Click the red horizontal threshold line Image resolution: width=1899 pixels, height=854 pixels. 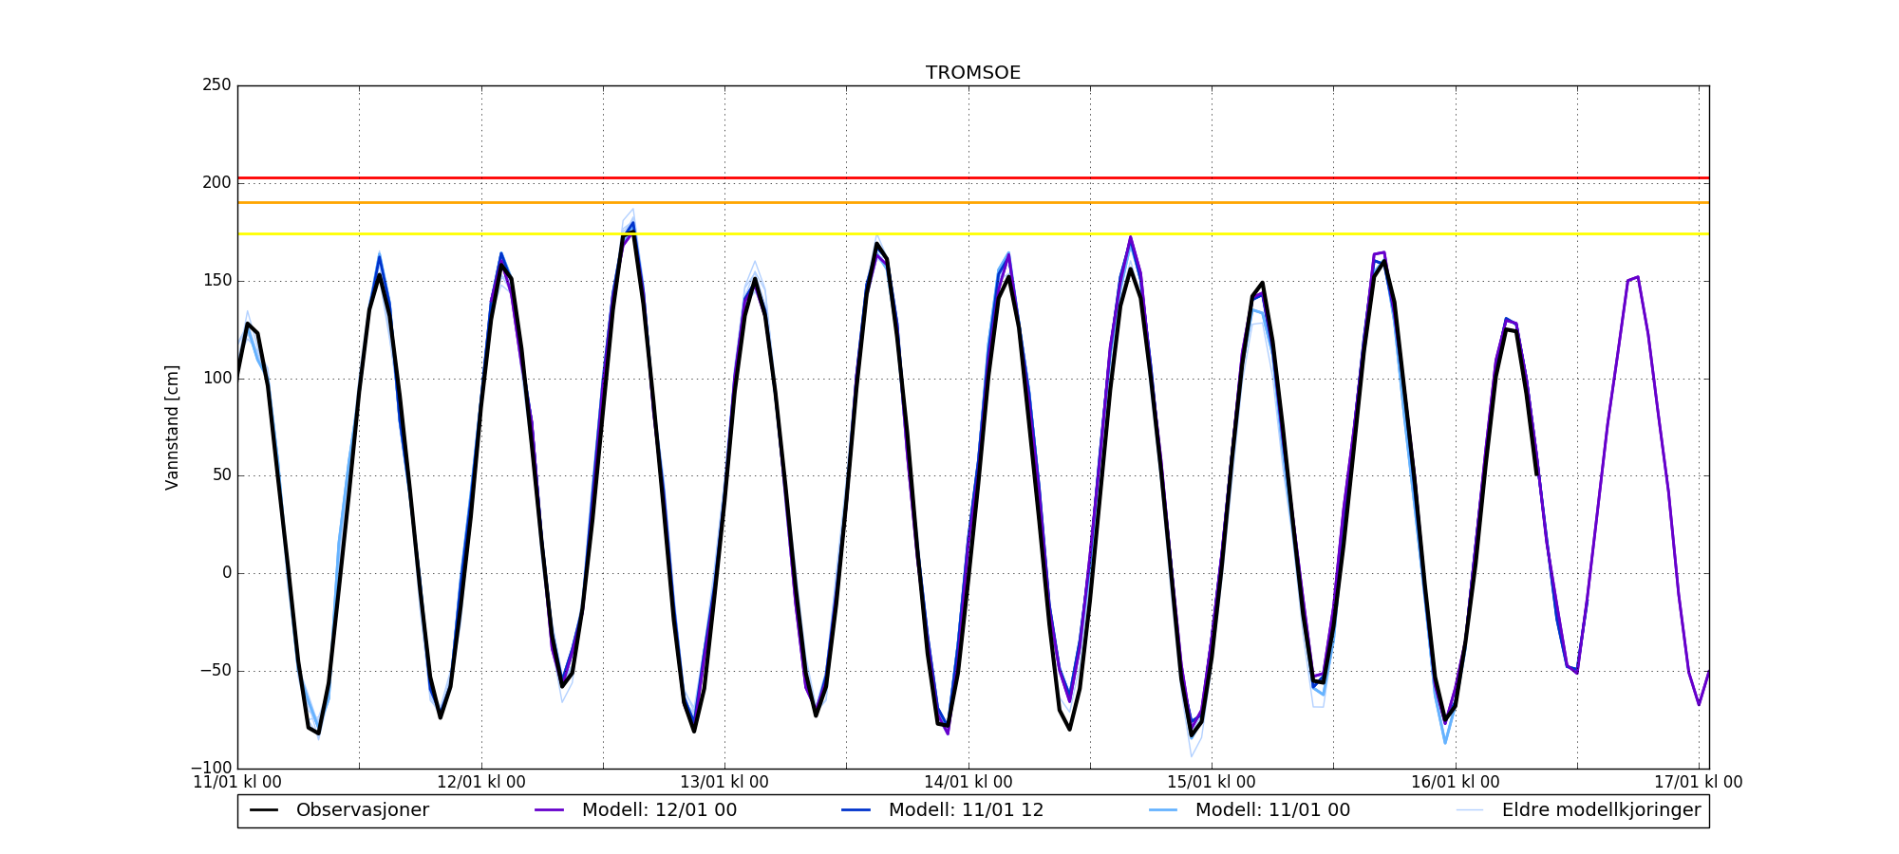pos(973,178)
